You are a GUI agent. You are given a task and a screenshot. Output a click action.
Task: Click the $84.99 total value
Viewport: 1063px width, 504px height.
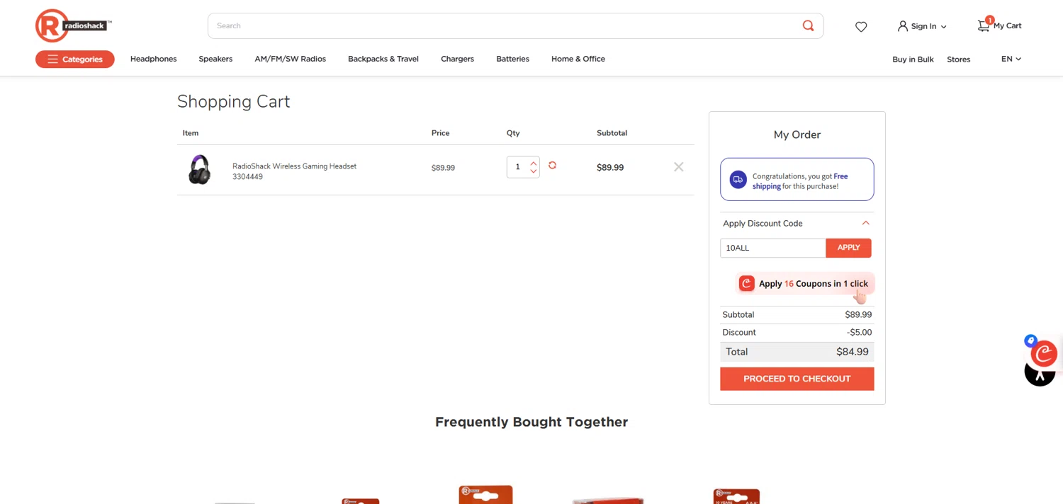pyautogui.click(x=853, y=352)
